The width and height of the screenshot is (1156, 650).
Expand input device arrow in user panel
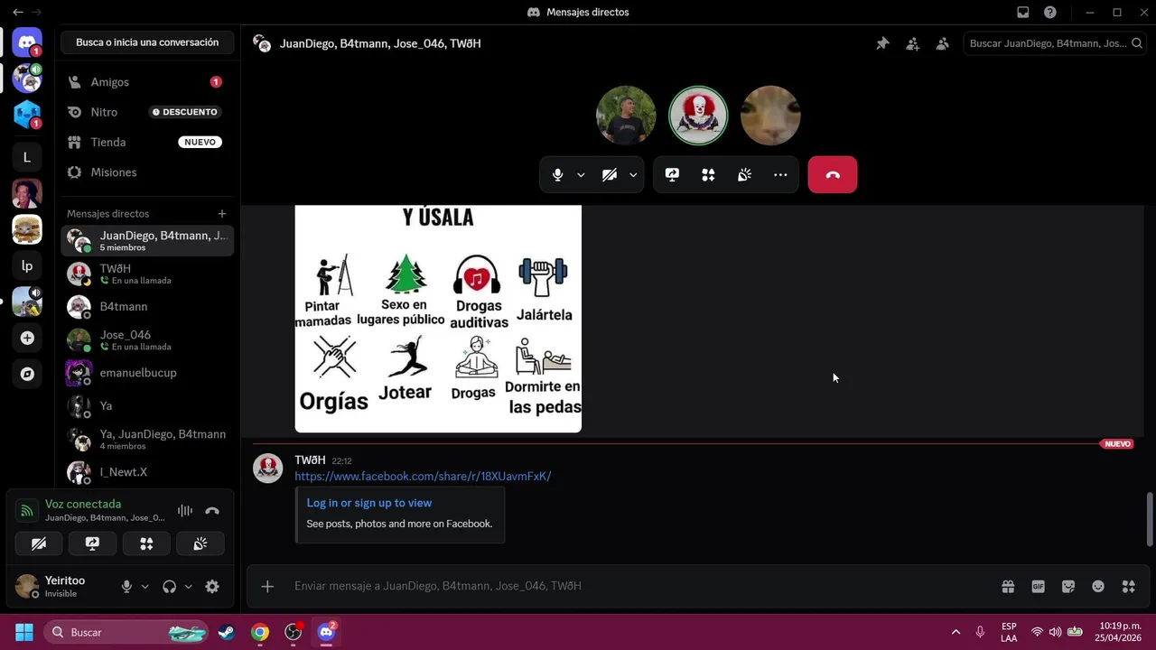(144, 587)
